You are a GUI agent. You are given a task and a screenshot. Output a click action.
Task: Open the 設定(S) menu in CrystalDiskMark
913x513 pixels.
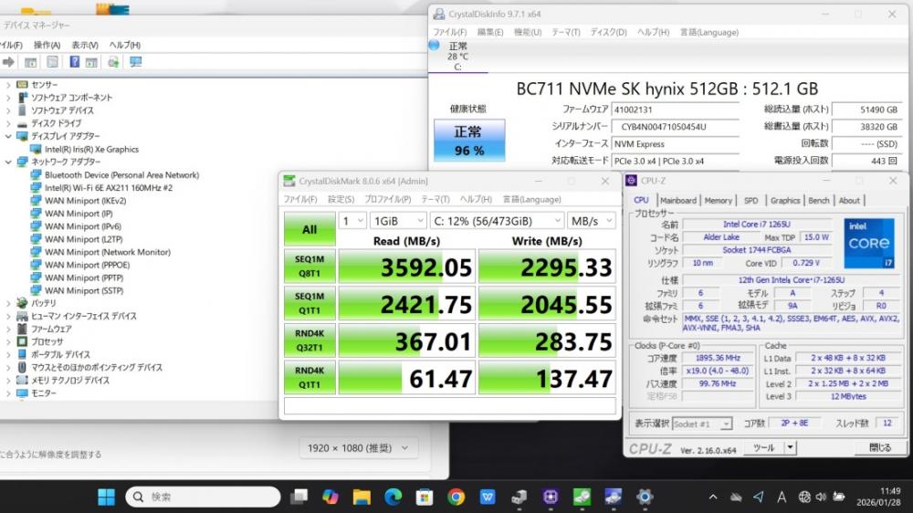pos(341,199)
